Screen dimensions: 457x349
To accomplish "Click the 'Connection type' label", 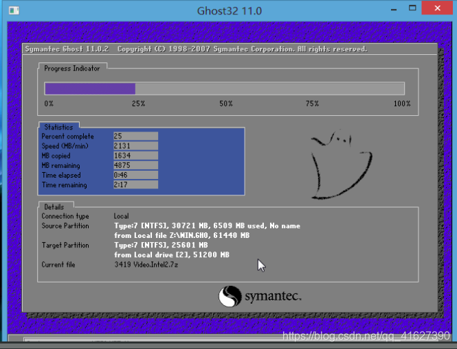I will tap(65, 216).
